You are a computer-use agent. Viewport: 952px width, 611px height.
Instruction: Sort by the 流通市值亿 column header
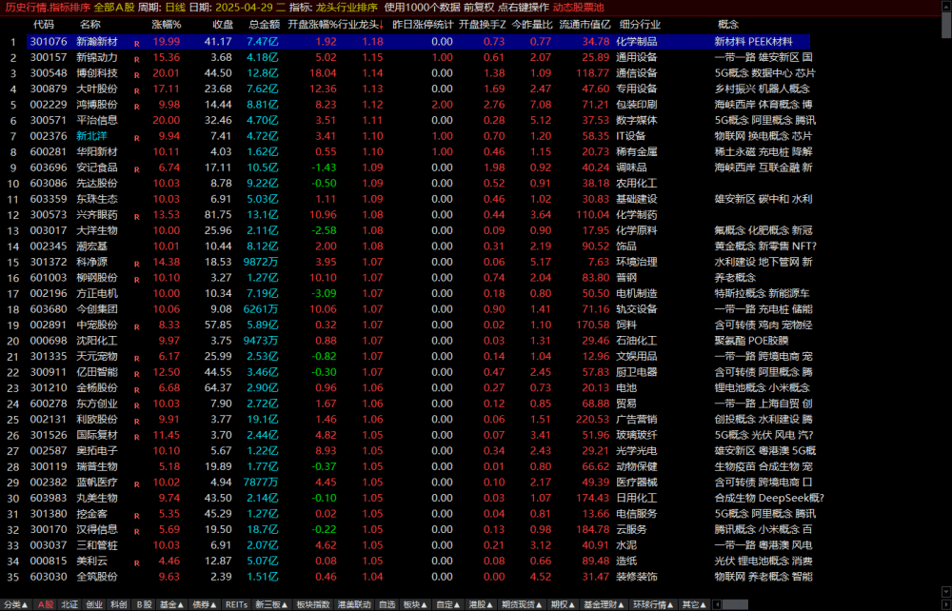coord(585,25)
